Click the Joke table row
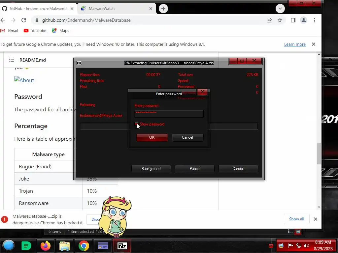This screenshot has height=253, width=338. [66, 179]
